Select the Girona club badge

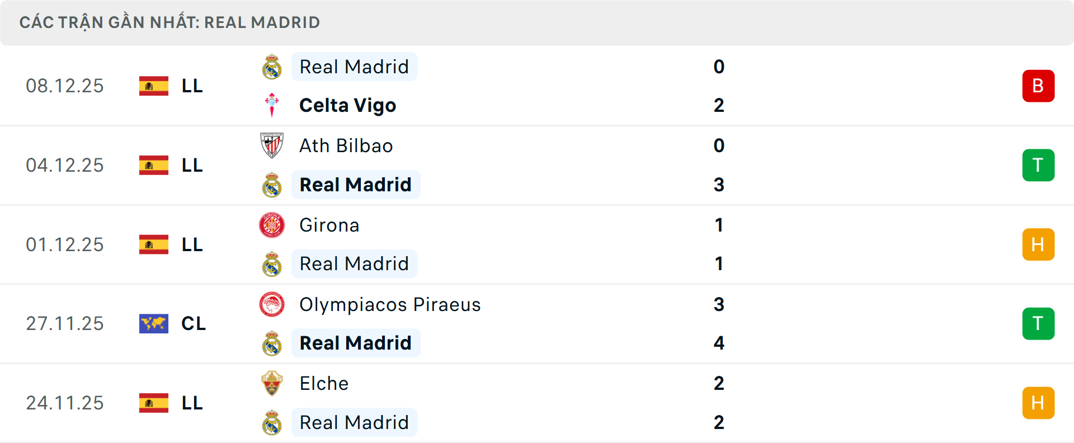pos(272,225)
